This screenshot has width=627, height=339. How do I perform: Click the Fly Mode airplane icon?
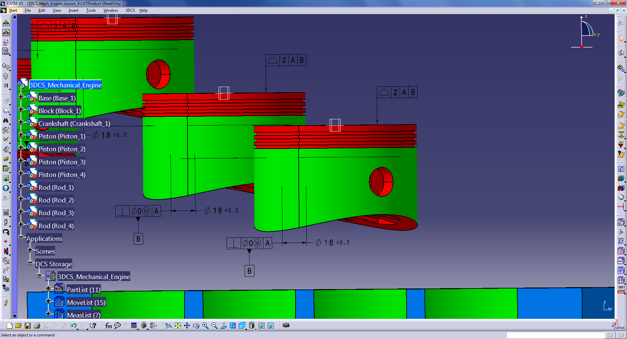tap(168, 326)
